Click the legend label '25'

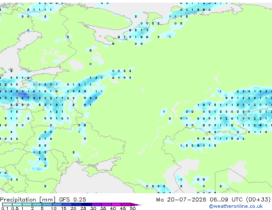coord(83,208)
